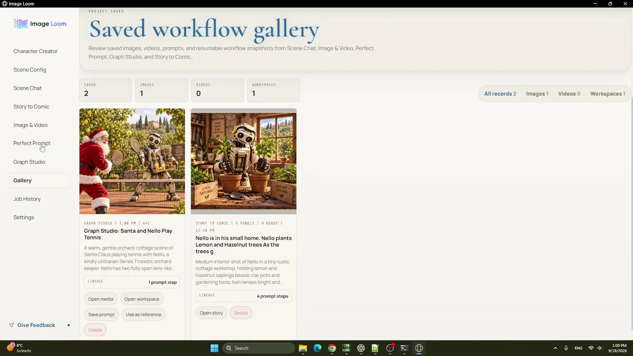This screenshot has width=633, height=356.
Task: Open the weather widget showing 8°C Soleado
Action: (x=19, y=348)
